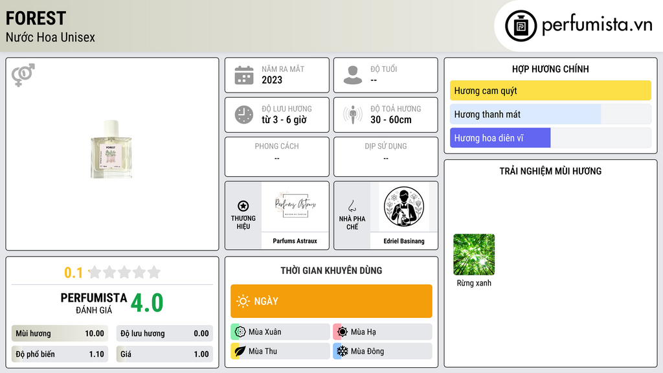The width and height of the screenshot is (663, 373).
Task: Click the 2023 launch year value
Action: [272, 80]
